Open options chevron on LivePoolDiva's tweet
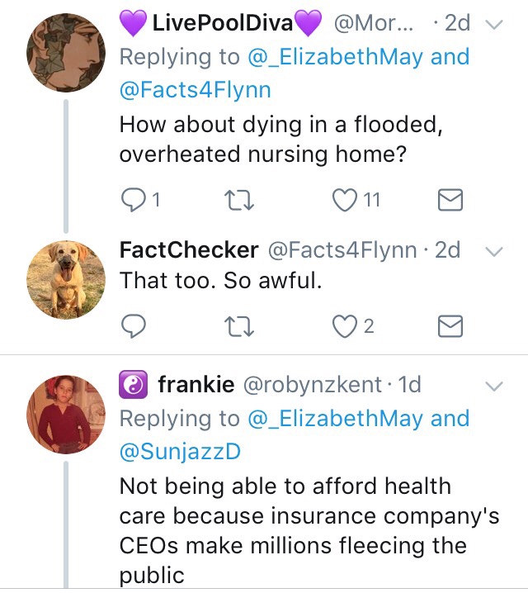 [x=493, y=26]
